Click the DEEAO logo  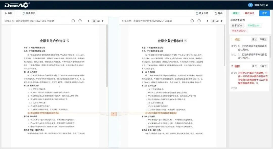click(x=17, y=5)
